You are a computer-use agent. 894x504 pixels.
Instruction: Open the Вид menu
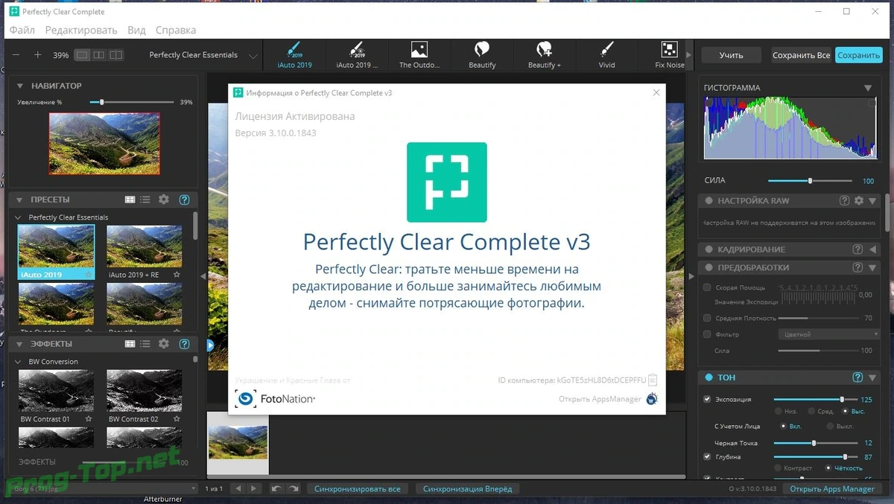click(x=136, y=31)
